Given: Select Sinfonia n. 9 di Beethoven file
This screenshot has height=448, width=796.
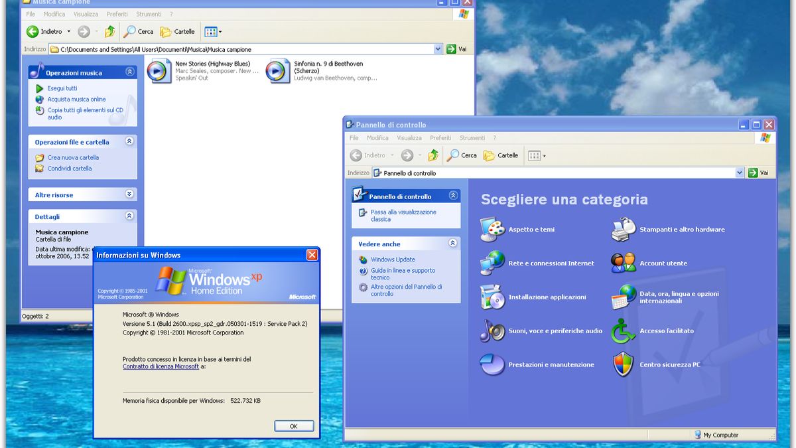Looking at the screenshot, I should pos(323,71).
